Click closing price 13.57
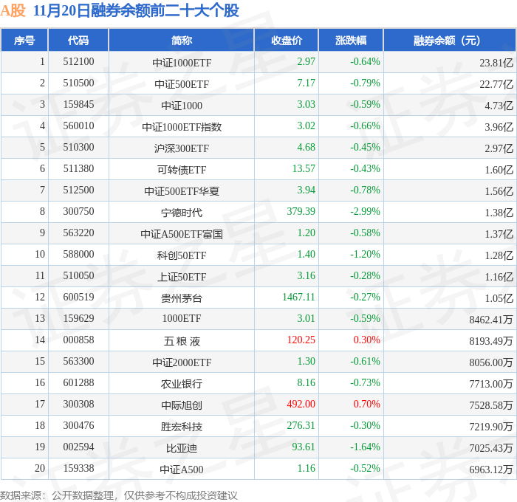 pyautogui.click(x=304, y=168)
